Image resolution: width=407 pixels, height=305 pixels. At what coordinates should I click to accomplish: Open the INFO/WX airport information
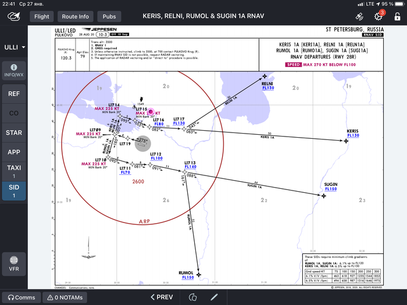[14, 71]
